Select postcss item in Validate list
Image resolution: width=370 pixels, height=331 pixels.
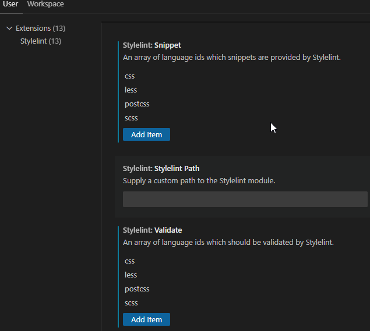[137, 289]
